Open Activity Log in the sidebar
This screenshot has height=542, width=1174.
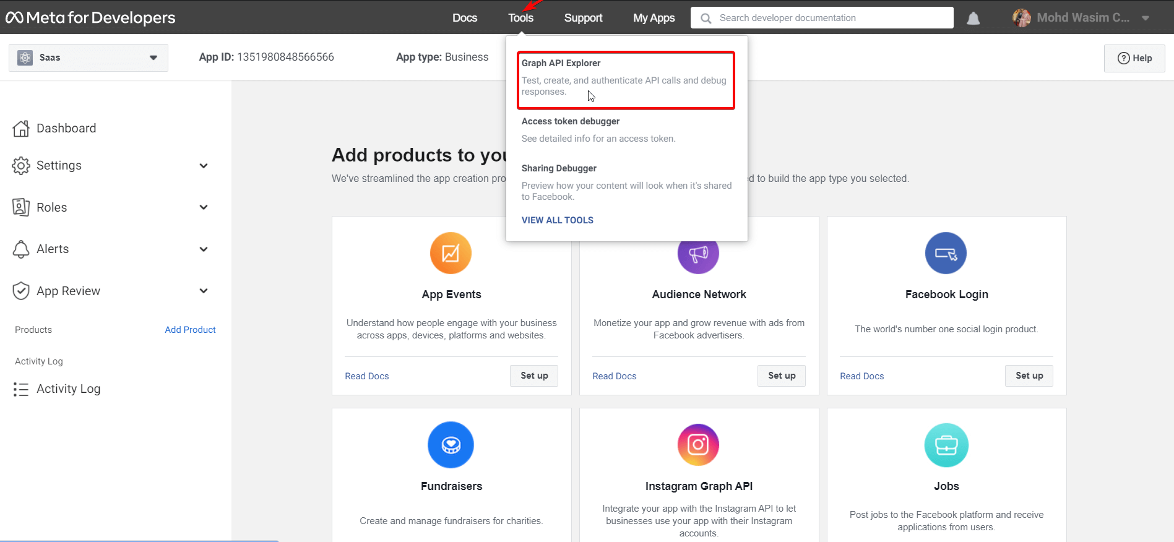coord(68,389)
